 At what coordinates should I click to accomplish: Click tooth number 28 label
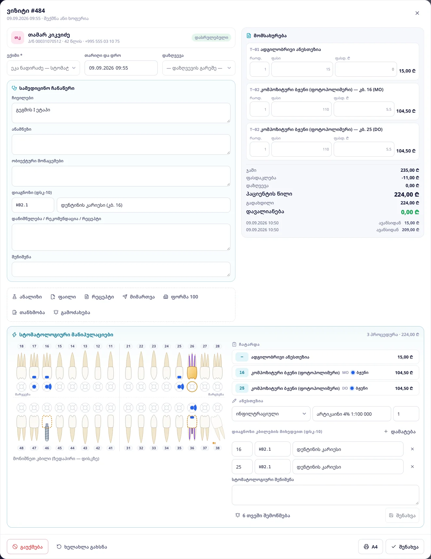(217, 346)
